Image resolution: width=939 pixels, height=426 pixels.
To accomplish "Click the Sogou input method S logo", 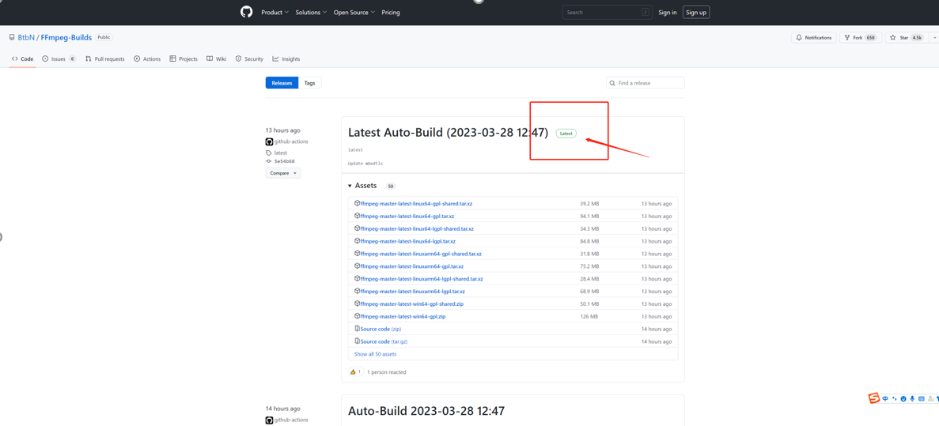I will (x=874, y=398).
